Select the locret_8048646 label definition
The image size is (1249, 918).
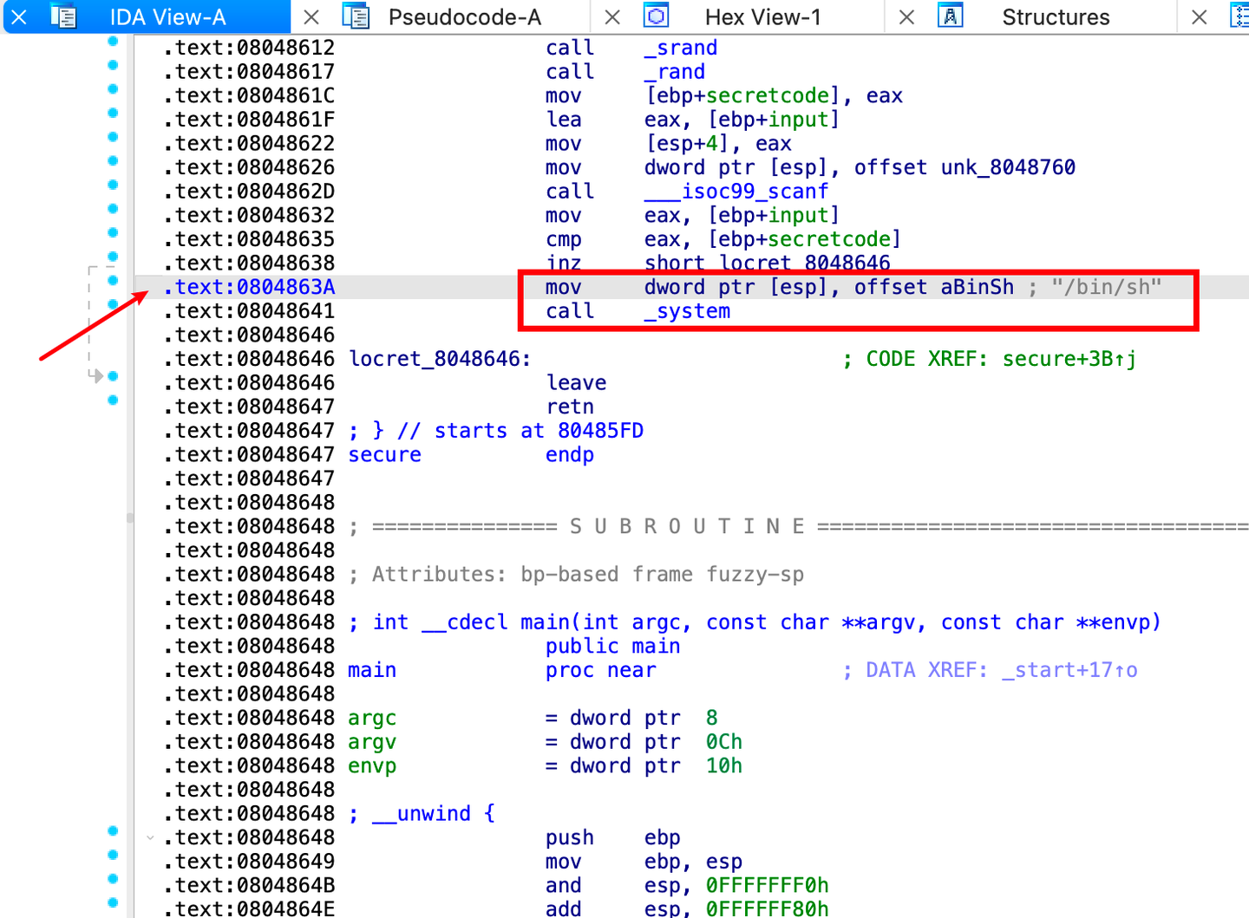coord(440,359)
